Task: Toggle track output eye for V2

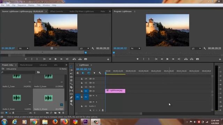Action: coord(93,87)
